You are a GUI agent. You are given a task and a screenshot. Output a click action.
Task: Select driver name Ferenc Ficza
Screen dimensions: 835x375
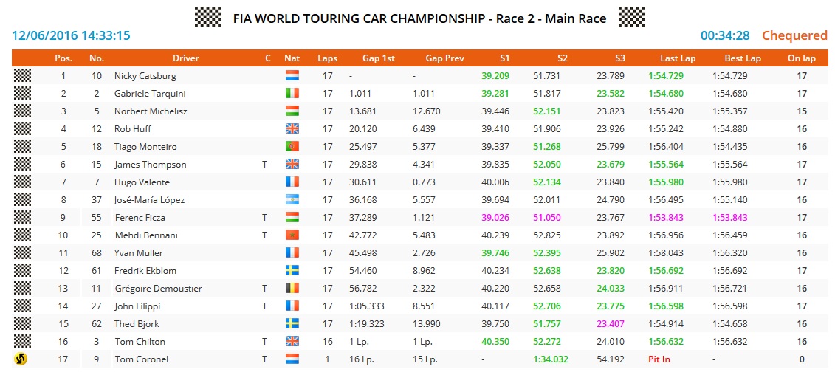click(140, 218)
